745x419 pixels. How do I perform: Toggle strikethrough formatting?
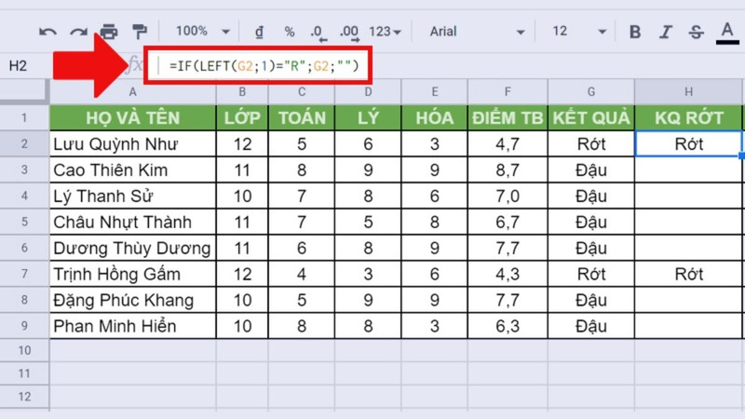pos(696,32)
